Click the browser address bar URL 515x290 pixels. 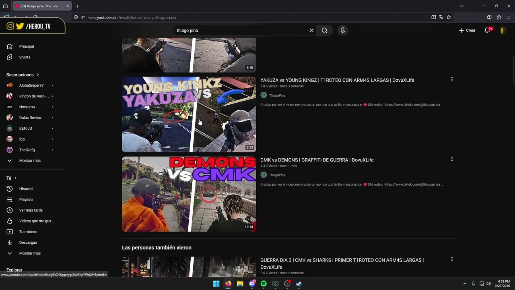coord(132,17)
